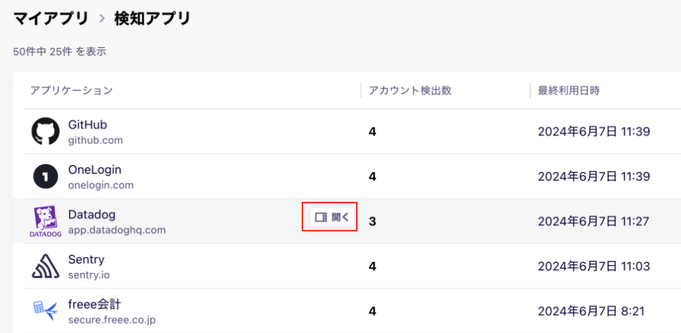Viewport: 681px width, 333px height.
Task: Sort by the アプリケーション column header
Action: [x=71, y=90]
